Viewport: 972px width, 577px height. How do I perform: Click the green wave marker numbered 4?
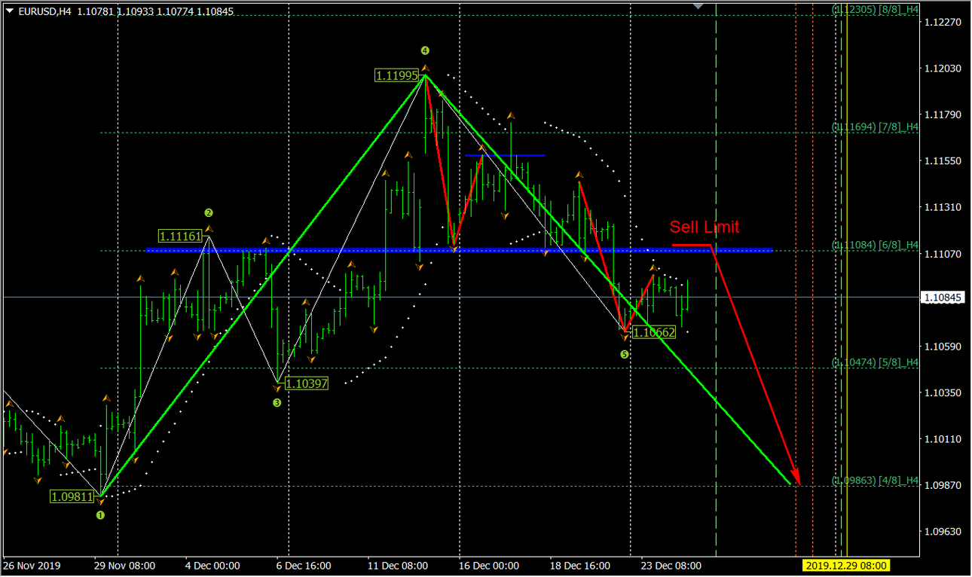click(x=425, y=50)
